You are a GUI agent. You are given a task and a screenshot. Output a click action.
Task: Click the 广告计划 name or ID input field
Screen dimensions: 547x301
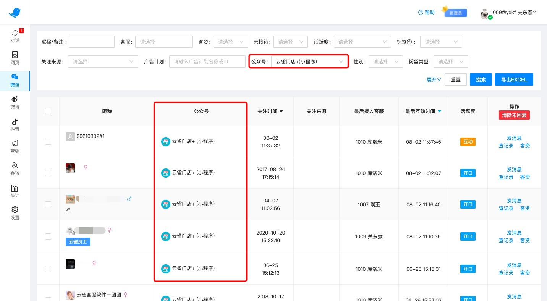[207, 61]
